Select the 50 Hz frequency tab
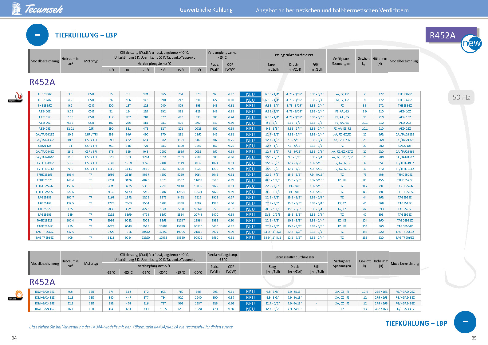 tap(461, 97)
